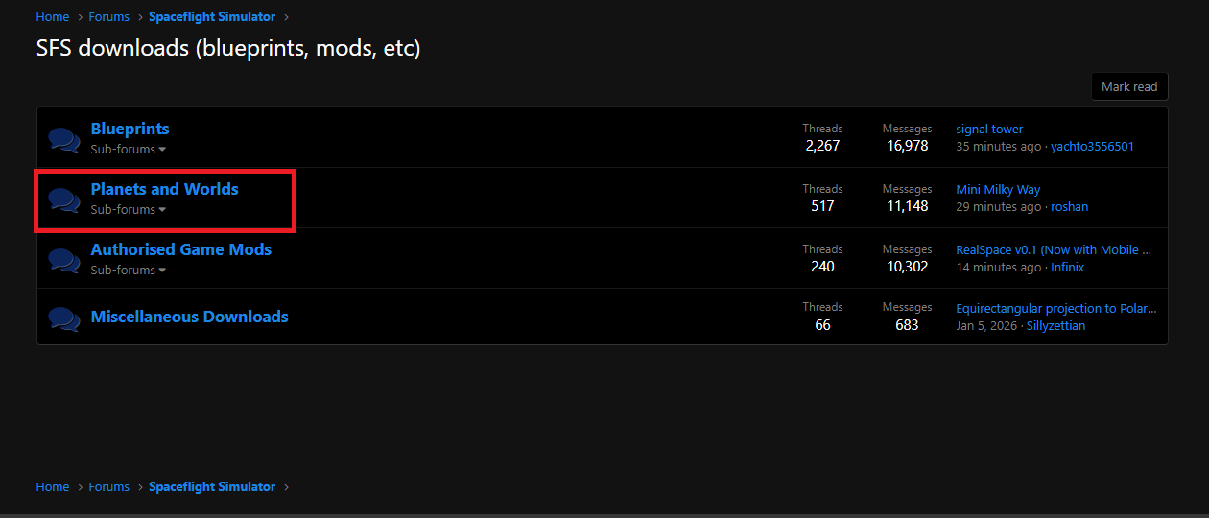Open the latest thread 'signal tower'
This screenshot has width=1209, height=518.
click(989, 129)
